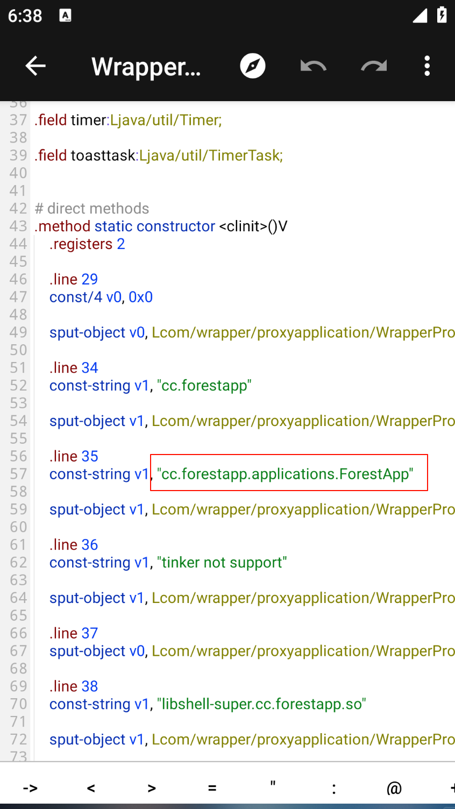Click line number 43 in gutter
The image size is (455, 809).
coord(18,226)
